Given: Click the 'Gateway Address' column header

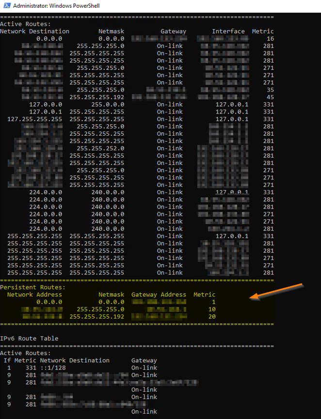Looking at the screenshot, I should pyautogui.click(x=159, y=294).
